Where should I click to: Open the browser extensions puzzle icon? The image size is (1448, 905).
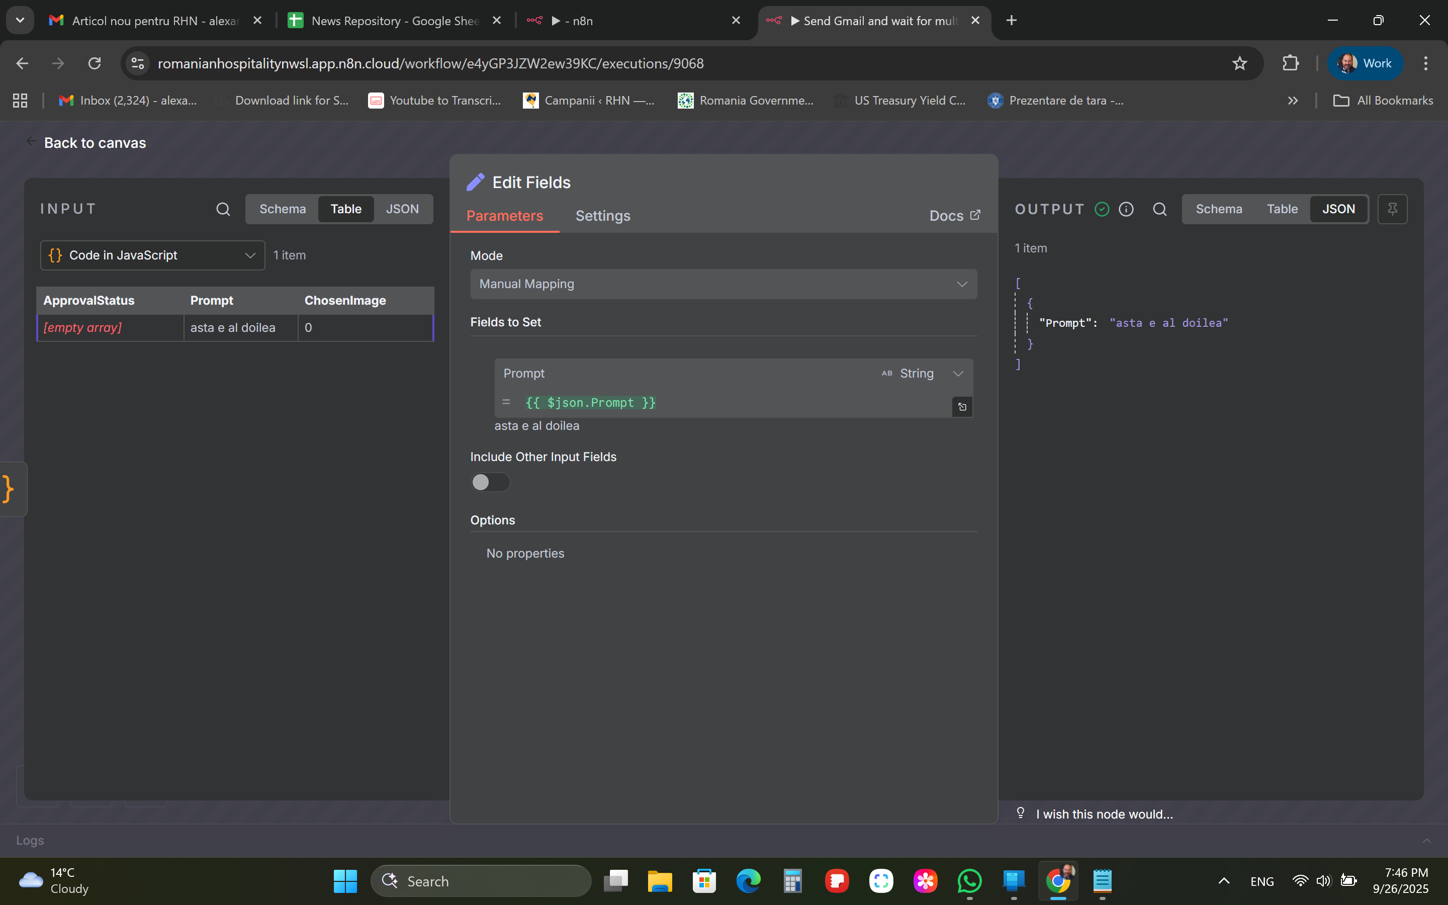click(x=1290, y=63)
